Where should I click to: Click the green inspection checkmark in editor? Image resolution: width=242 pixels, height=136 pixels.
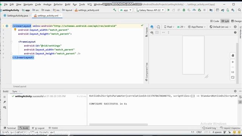142,25
